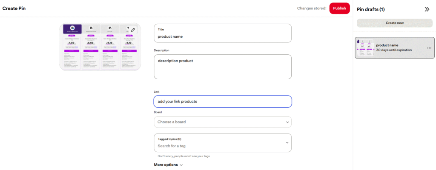Expand the More options section
Screen dimensions: 436x170
(x=168, y=165)
